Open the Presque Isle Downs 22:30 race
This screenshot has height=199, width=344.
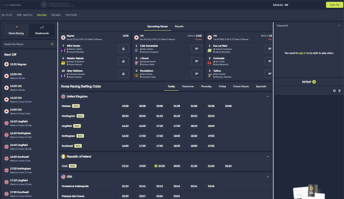125,196
